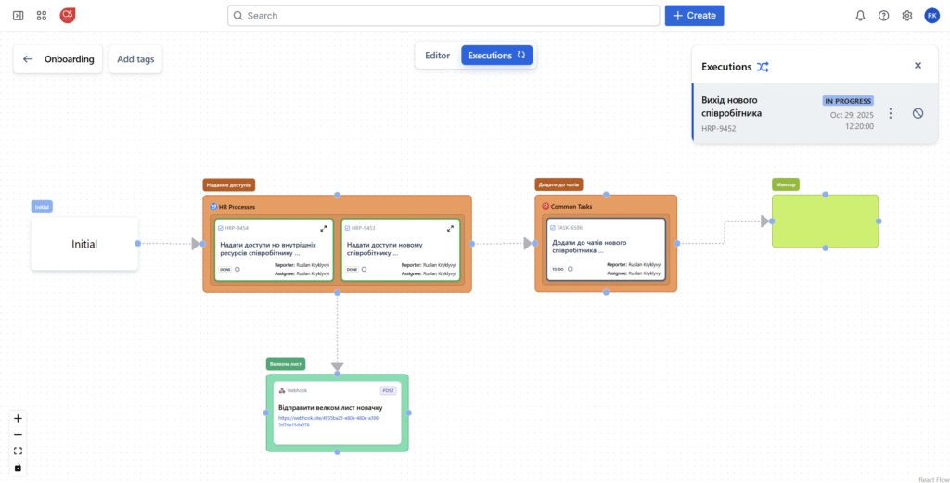Open the apps grid switcher
Viewport: 950px width, 483px height.
(42, 16)
